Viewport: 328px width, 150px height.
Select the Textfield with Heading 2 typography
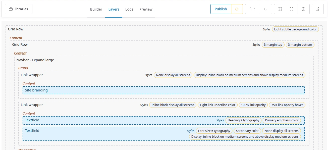[x=32, y=120]
